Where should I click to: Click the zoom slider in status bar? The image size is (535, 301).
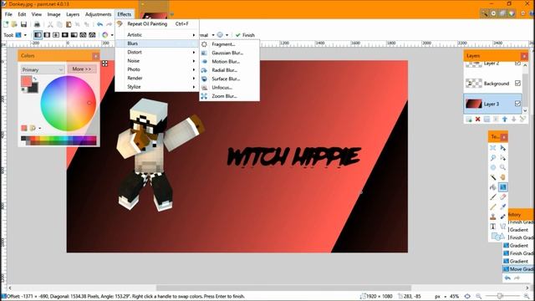click(x=500, y=296)
